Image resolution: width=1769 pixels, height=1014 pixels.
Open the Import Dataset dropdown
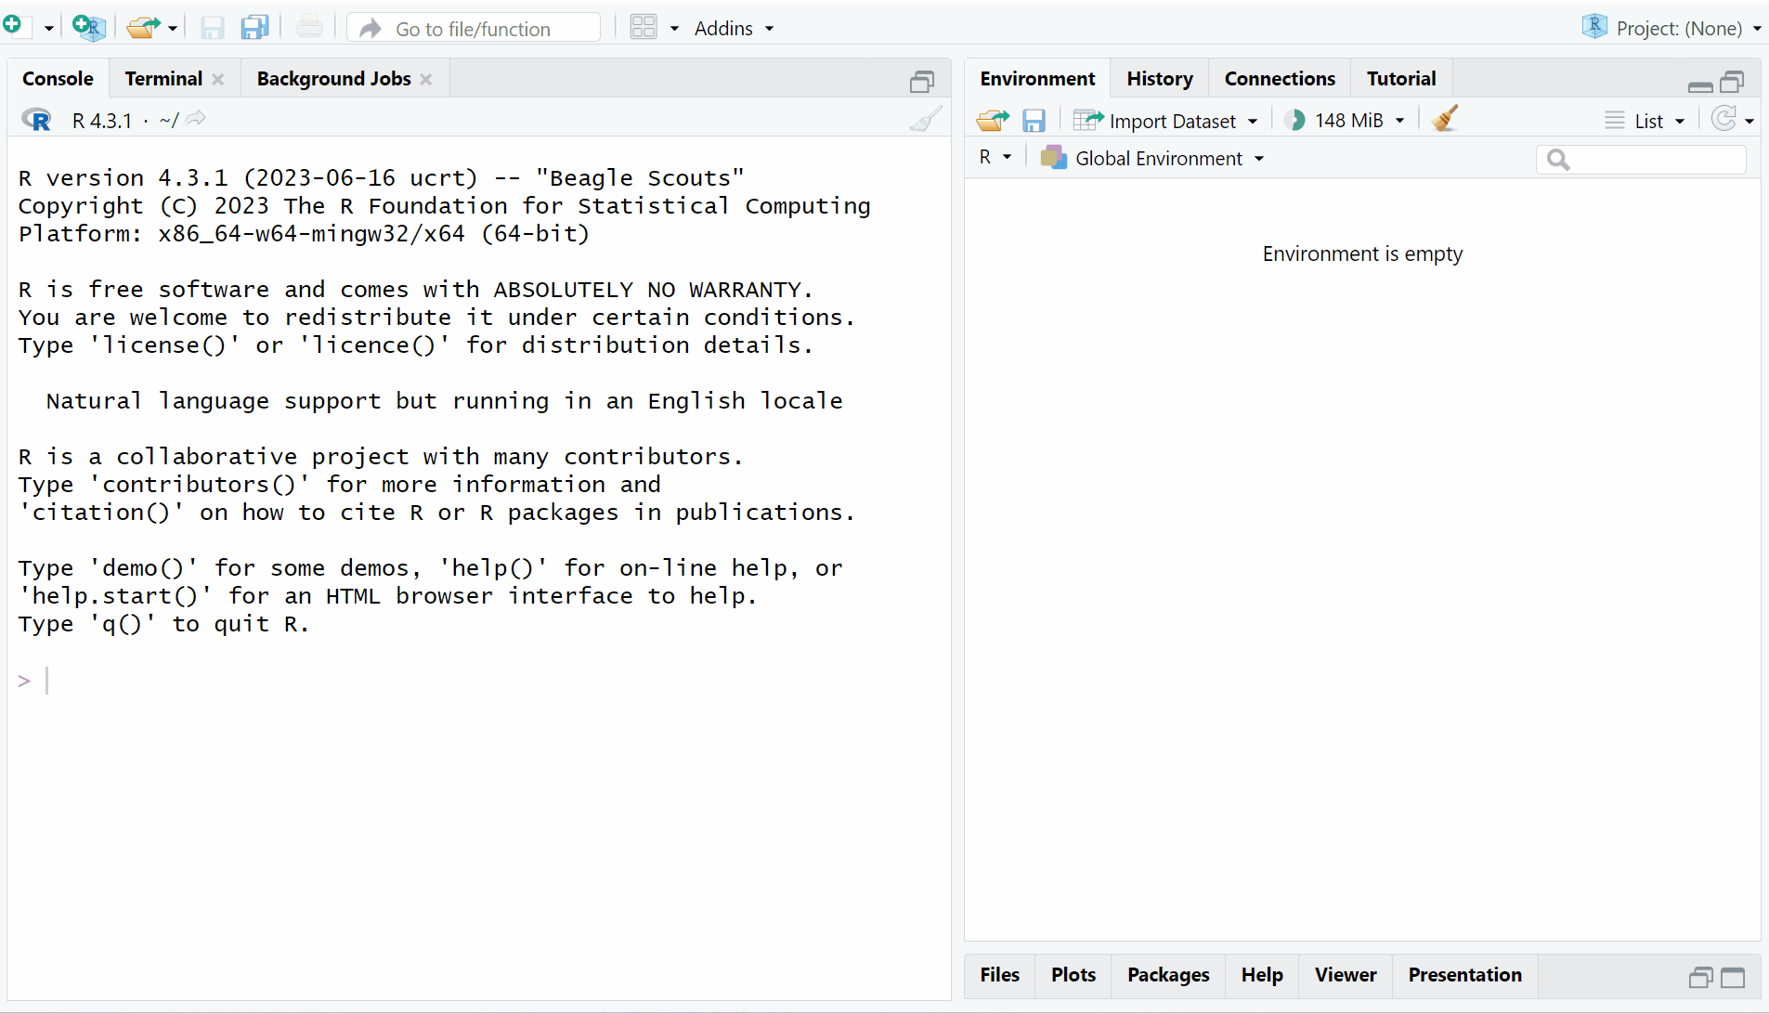click(x=1166, y=121)
